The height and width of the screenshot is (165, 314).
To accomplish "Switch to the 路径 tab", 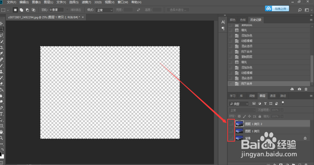I will click(283, 96).
